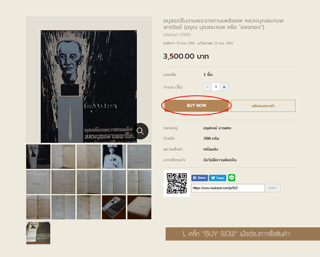Add item using หยิบลงตะกร้า button
The height and width of the screenshot is (257, 320).
(x=263, y=106)
